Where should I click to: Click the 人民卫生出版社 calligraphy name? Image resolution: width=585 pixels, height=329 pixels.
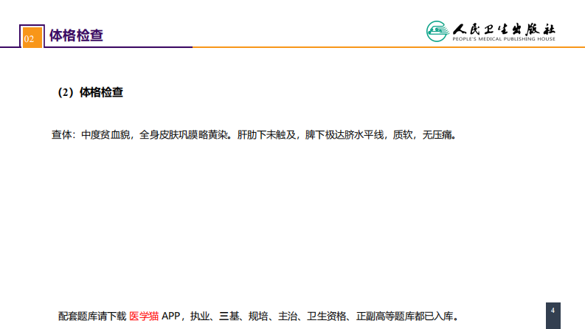(x=504, y=29)
